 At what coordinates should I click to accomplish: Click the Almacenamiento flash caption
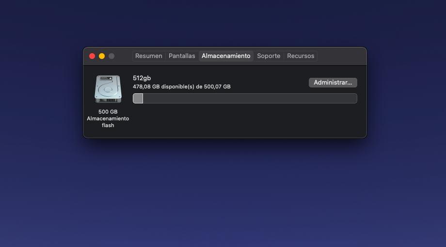point(108,122)
